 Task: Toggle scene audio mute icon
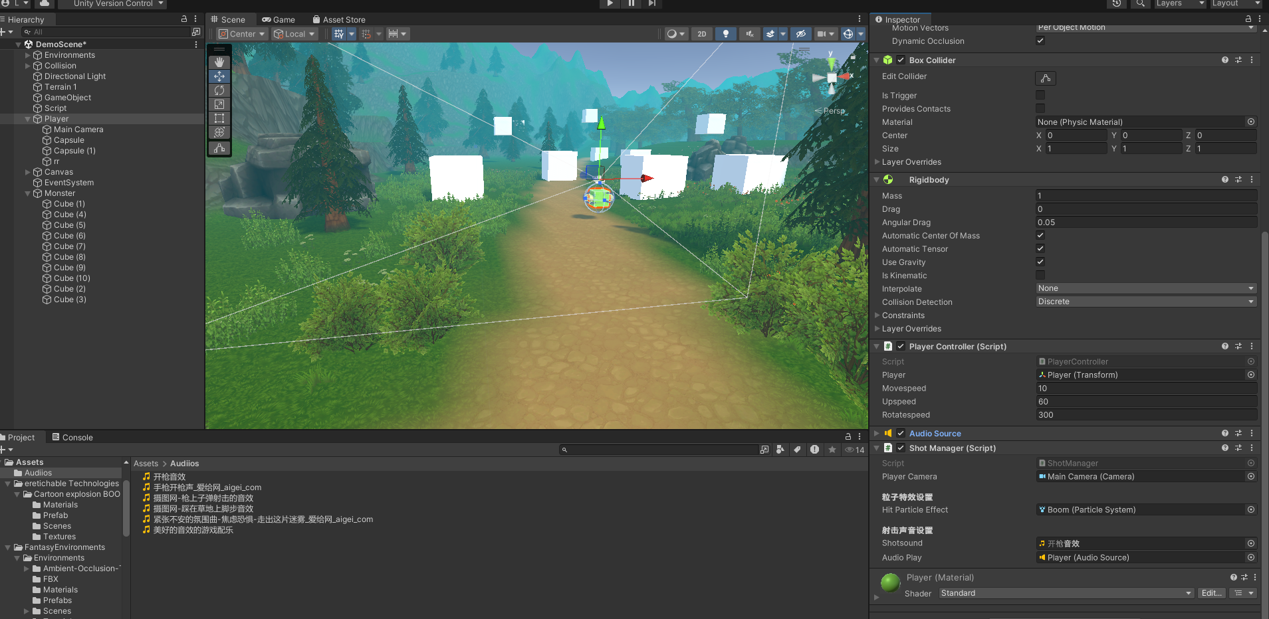pos(750,34)
